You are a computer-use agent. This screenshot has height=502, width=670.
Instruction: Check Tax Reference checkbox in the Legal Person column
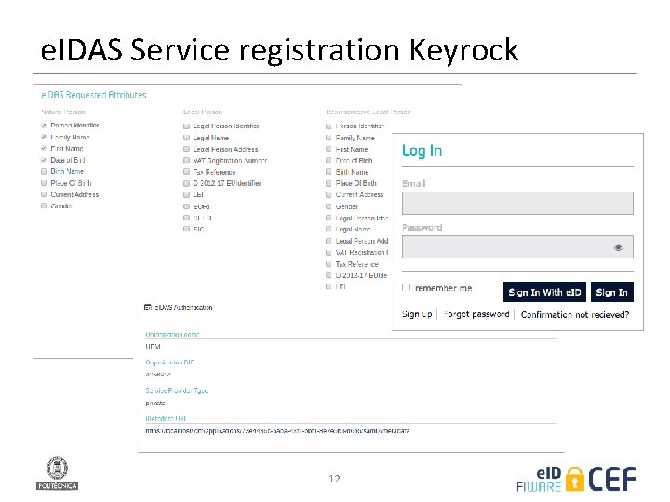click(x=186, y=172)
